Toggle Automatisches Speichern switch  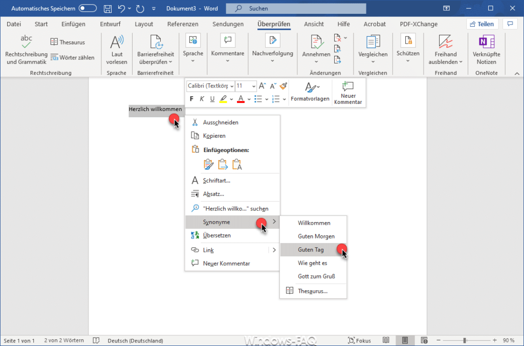pyautogui.click(x=88, y=8)
